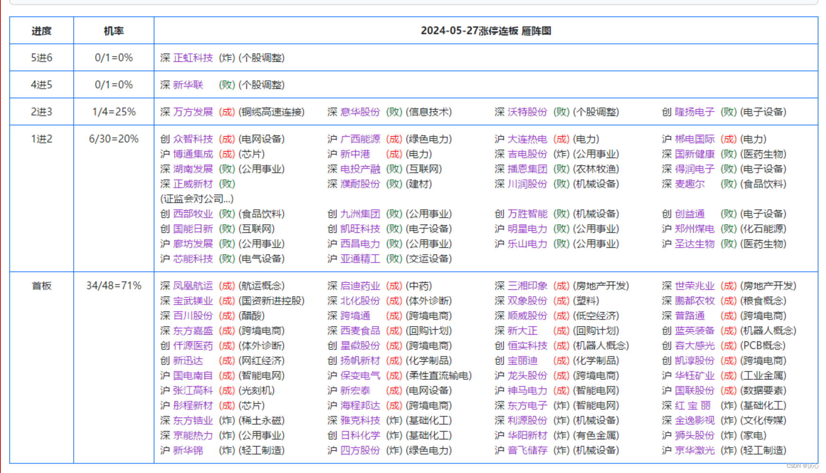Open the 蓝英装备 stock link
This screenshot has height=473, width=826.
695,331
